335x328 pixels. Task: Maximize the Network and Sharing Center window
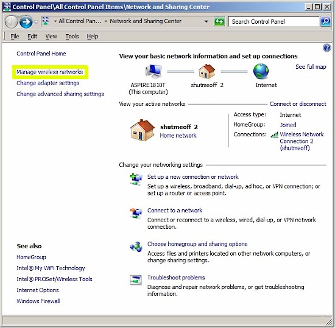coord(317,7)
